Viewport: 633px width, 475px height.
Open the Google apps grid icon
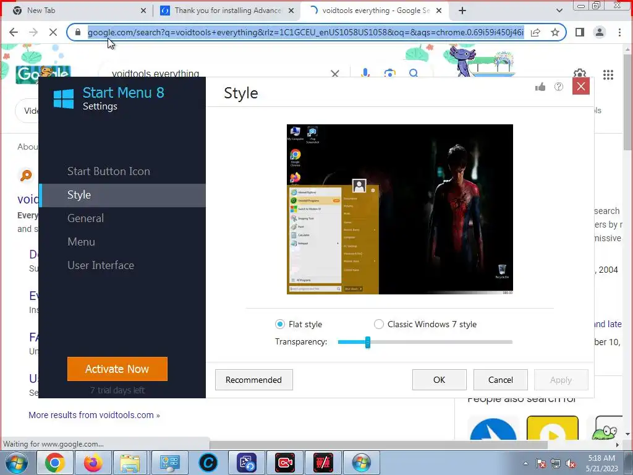coord(608,74)
